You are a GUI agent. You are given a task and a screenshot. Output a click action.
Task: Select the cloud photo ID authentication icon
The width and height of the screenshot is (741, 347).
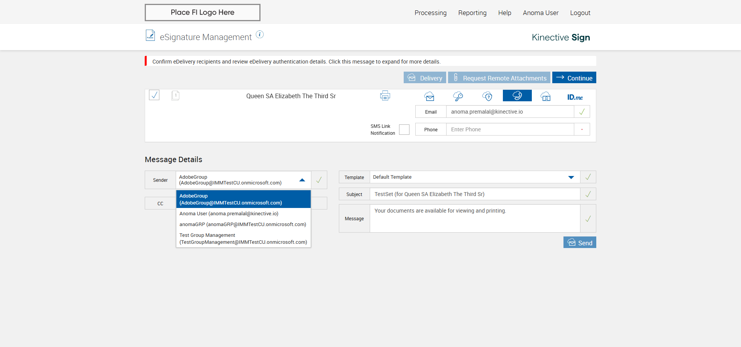[546, 96]
